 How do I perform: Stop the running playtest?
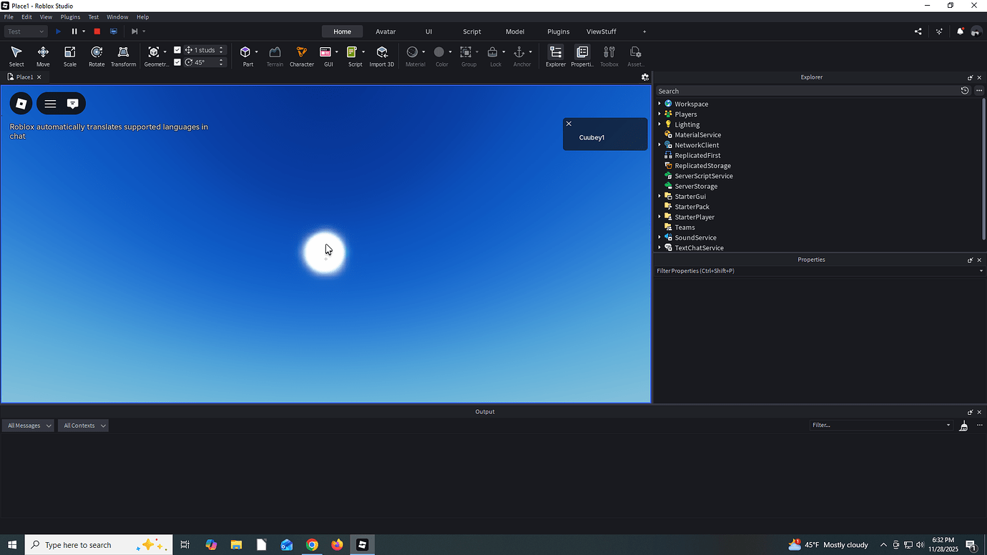click(x=97, y=31)
